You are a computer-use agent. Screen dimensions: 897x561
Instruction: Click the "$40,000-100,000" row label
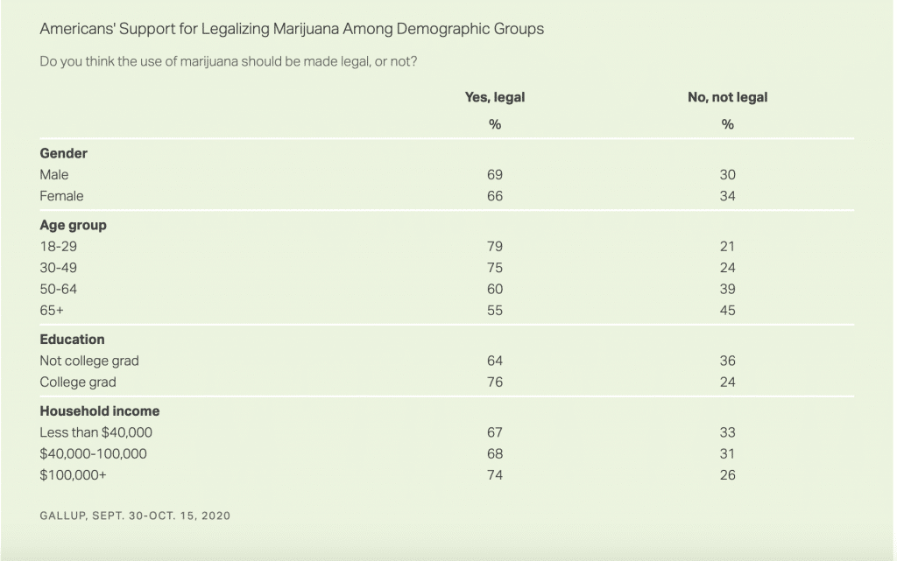coord(94,454)
